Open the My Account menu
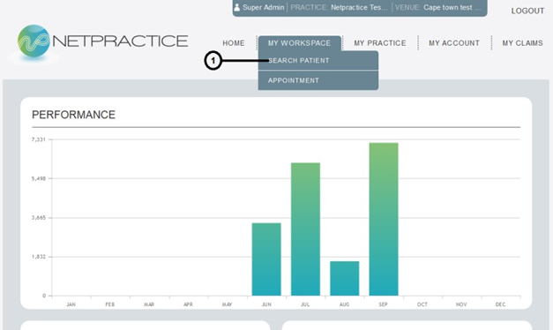 coord(454,43)
